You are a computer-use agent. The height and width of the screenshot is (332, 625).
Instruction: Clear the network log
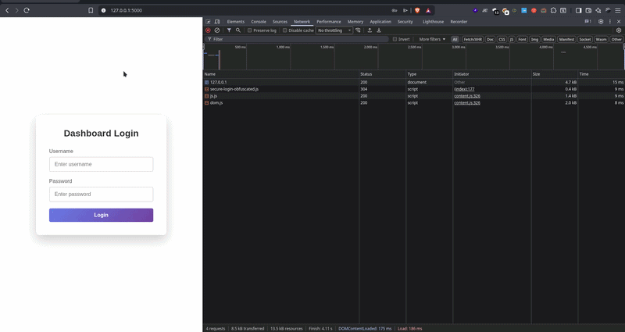[x=217, y=30]
